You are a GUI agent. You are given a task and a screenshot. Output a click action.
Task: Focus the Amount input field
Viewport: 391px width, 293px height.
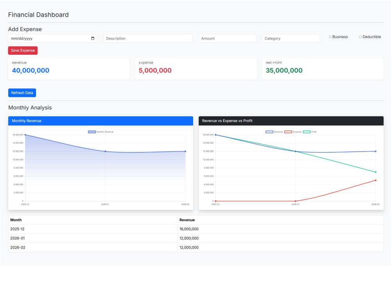227,38
